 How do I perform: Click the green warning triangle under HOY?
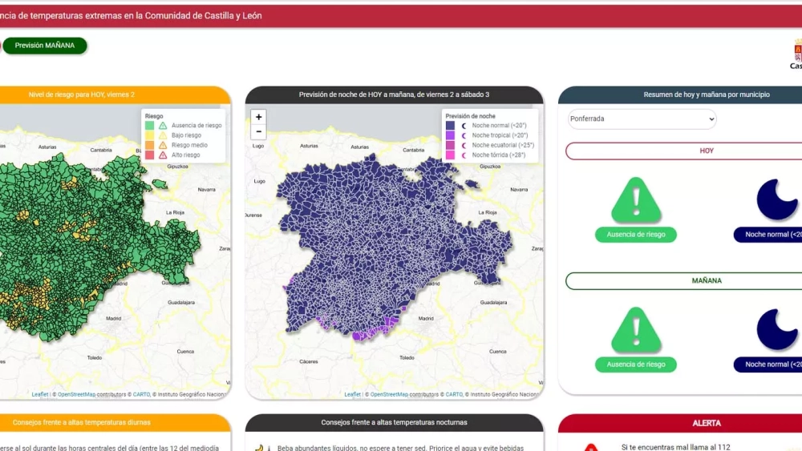pos(636,200)
